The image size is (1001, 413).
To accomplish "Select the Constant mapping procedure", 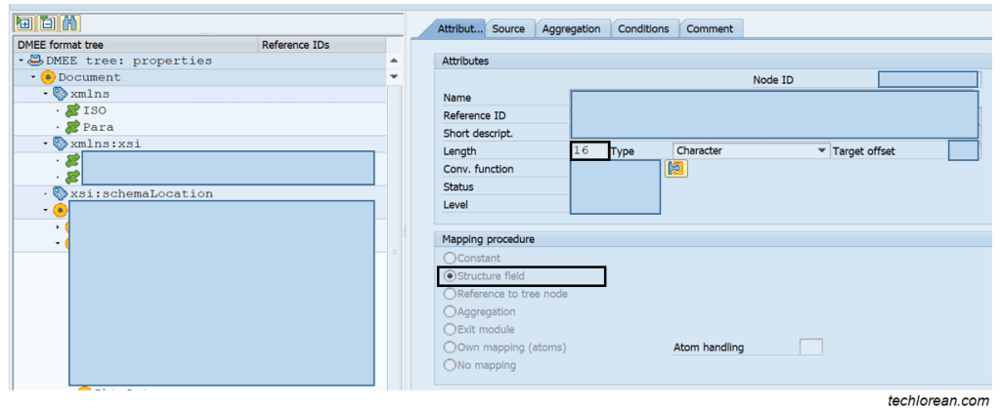I will tap(450, 258).
